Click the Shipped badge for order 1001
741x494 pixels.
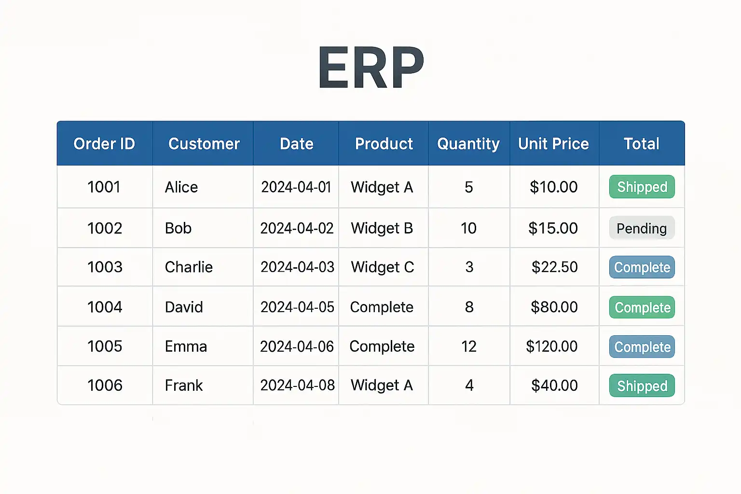[642, 187]
